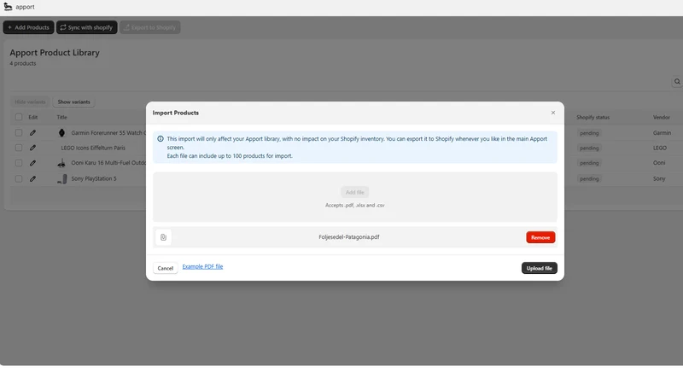The height and width of the screenshot is (384, 683).
Task: Click the search magnifier icon
Action: pyautogui.click(x=677, y=81)
